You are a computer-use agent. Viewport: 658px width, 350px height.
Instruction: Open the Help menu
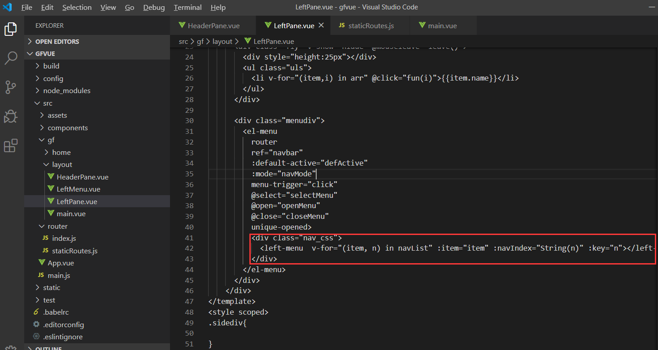pos(218,8)
